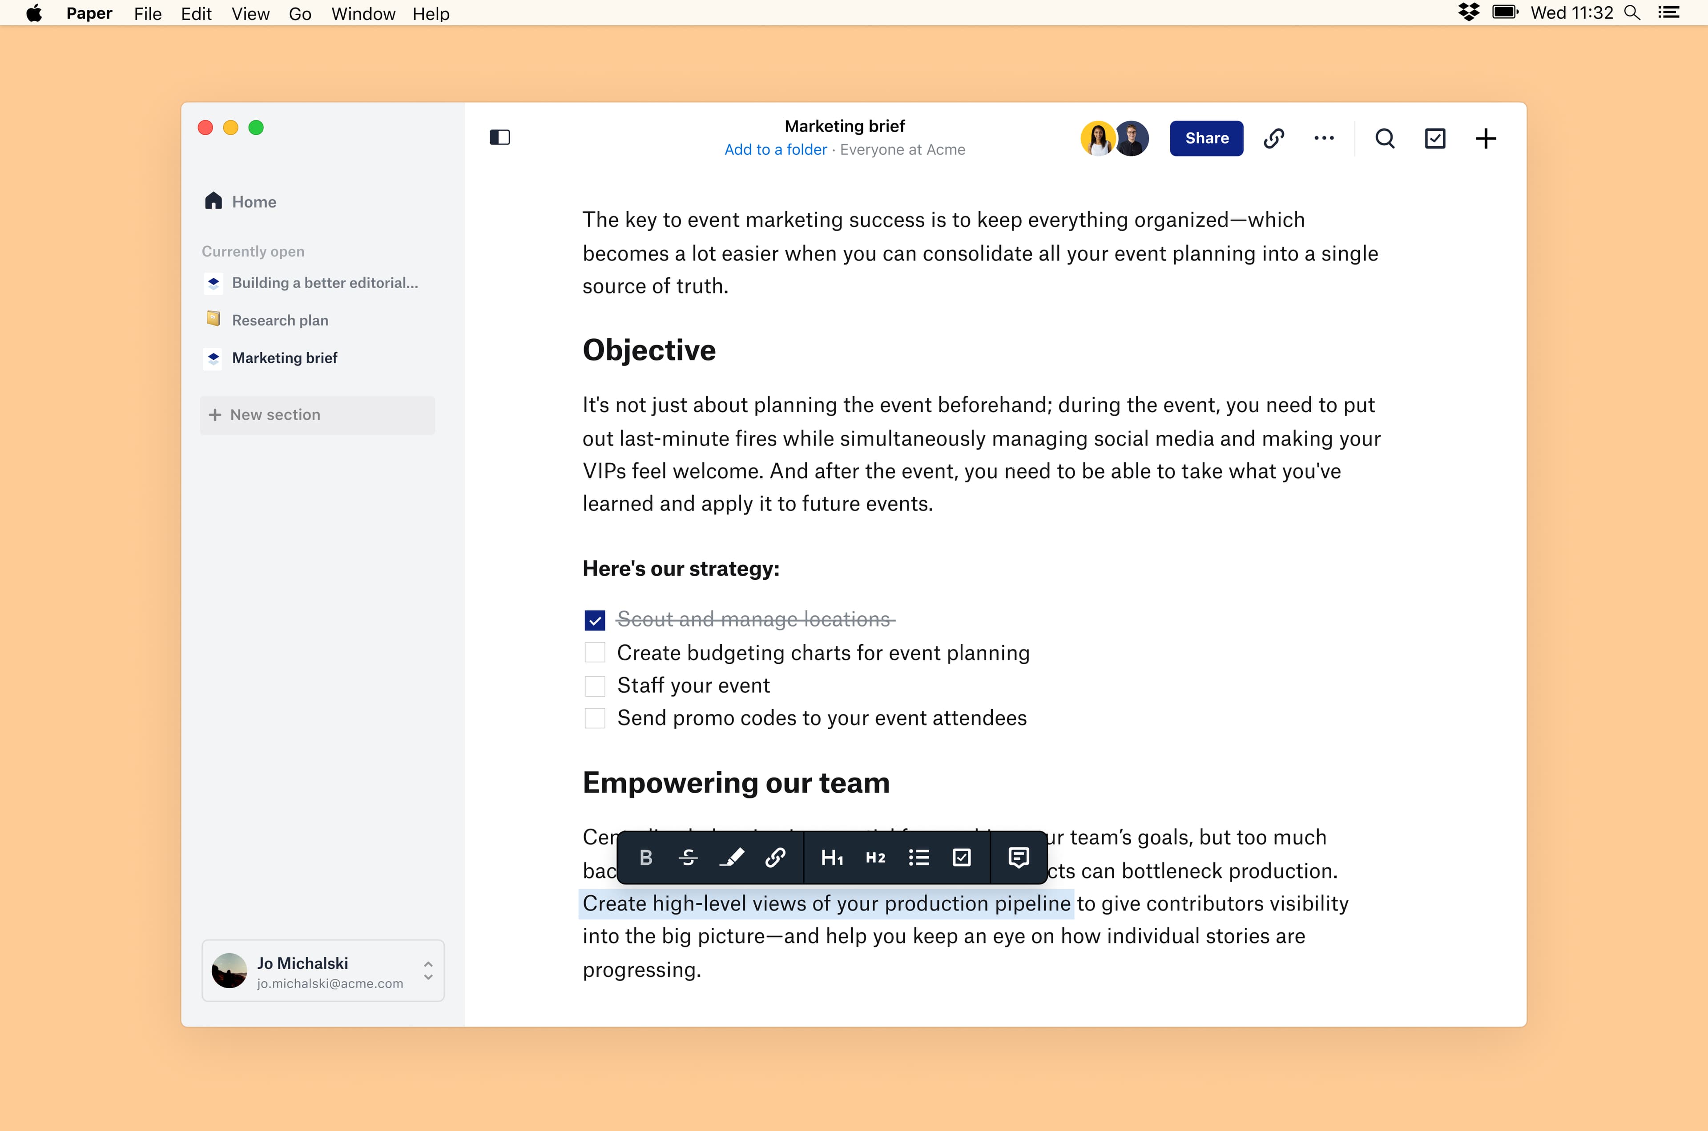
Task: Open 'Building a better editorial...' doc
Action: tap(312, 283)
